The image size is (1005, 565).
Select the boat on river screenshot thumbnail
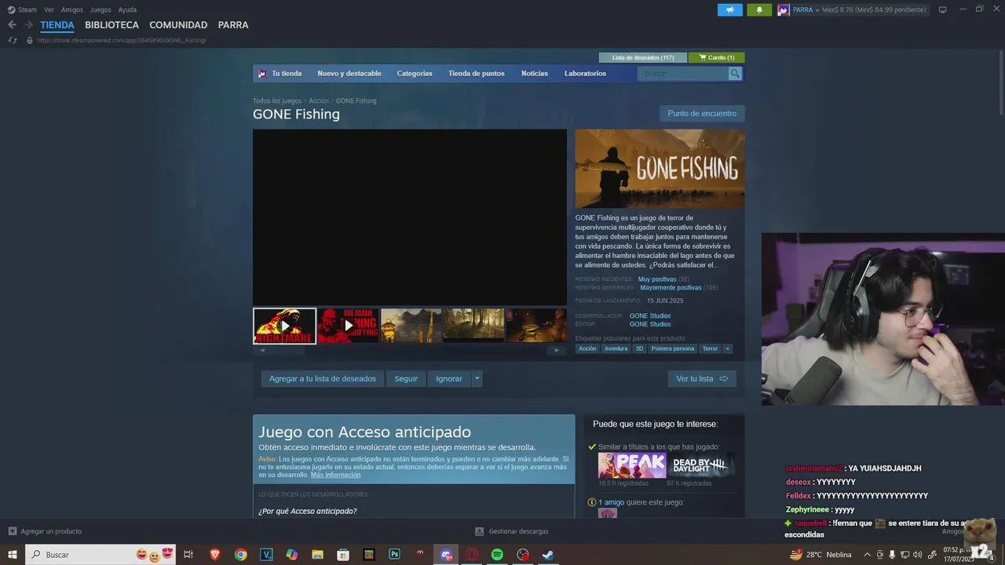411,326
